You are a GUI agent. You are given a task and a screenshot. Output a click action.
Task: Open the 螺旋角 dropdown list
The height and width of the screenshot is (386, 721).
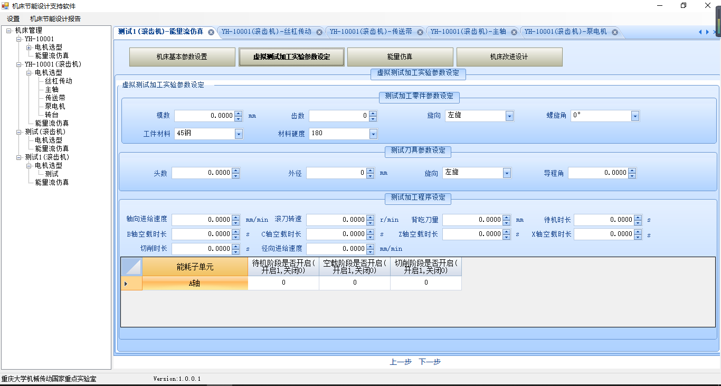[635, 116]
